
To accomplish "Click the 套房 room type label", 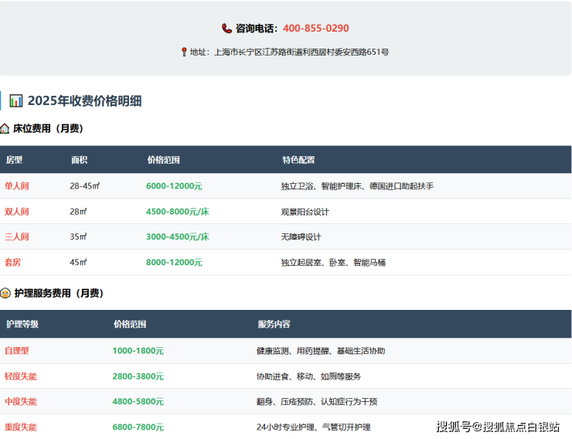I will (x=13, y=263).
